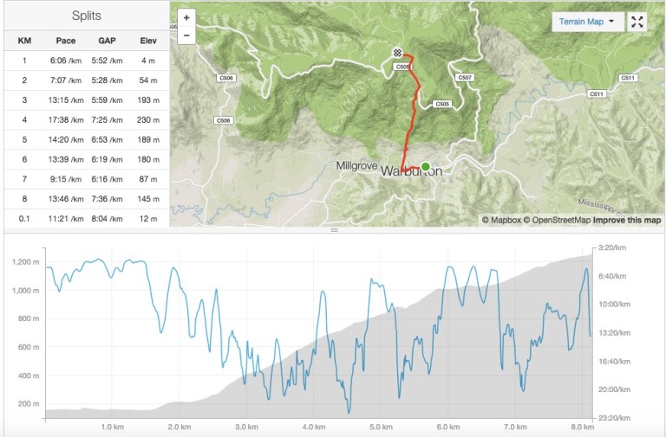Viewport: 666px width, 437px height.
Task: Click the C507 road shield
Action: [x=466, y=78]
